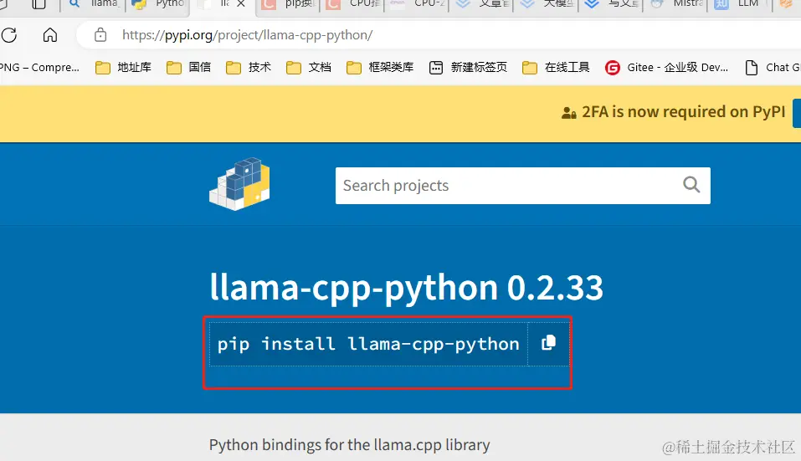
Task: Close the current llama-cpp-python tab
Action: [x=241, y=3]
